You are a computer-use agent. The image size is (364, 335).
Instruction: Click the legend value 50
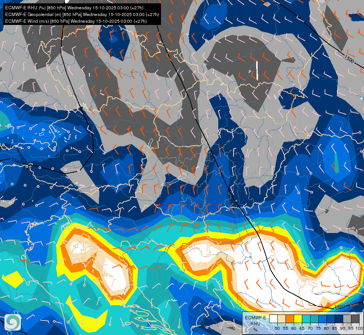point(277,328)
